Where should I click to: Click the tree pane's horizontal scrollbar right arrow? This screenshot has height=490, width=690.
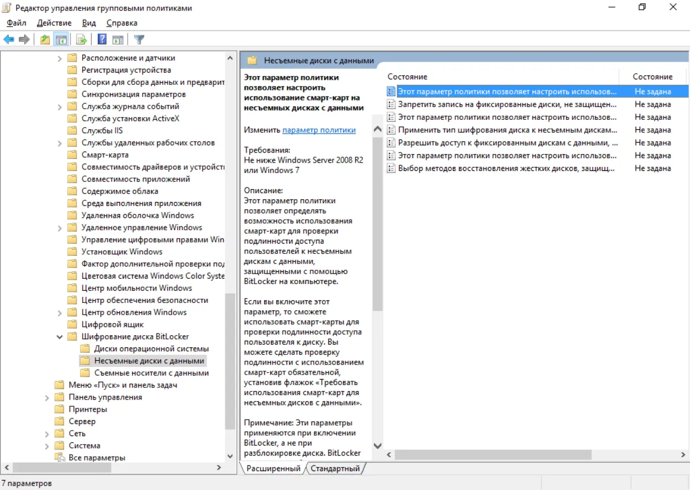pyautogui.click(x=219, y=468)
